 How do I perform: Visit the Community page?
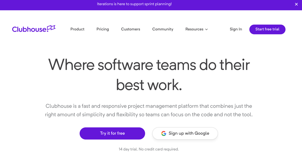coord(163,29)
